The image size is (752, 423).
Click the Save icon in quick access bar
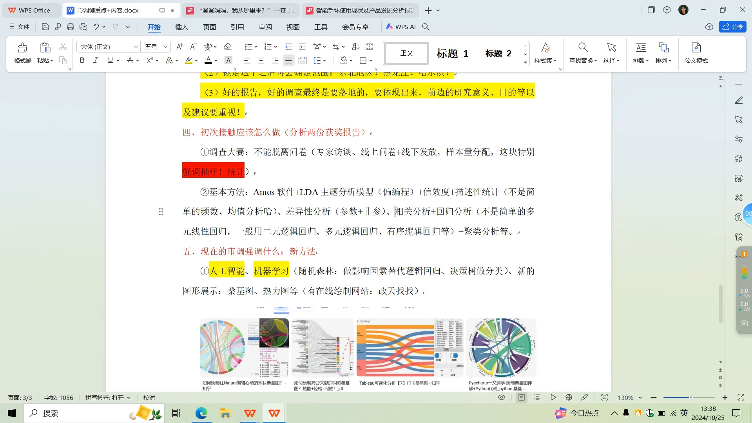click(x=45, y=27)
